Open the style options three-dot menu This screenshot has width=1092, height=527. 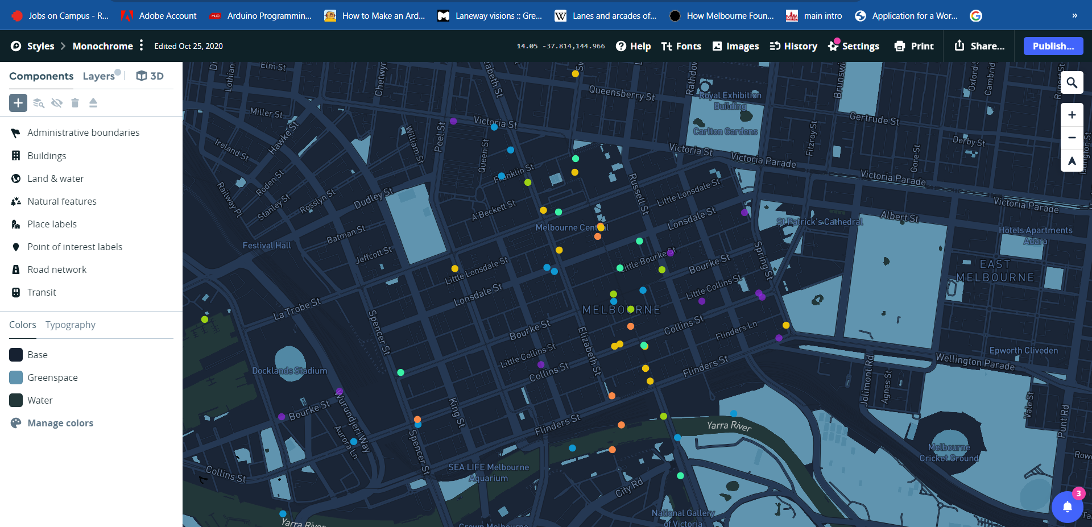tap(142, 45)
